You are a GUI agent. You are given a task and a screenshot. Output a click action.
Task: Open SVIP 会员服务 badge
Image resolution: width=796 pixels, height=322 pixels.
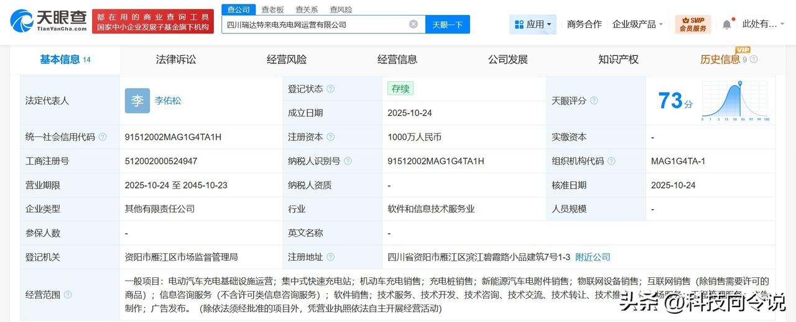pyautogui.click(x=693, y=24)
